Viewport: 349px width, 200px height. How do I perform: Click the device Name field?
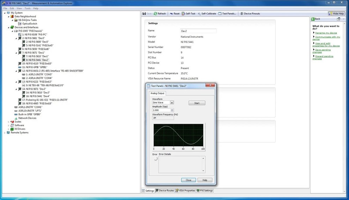click(x=198, y=31)
